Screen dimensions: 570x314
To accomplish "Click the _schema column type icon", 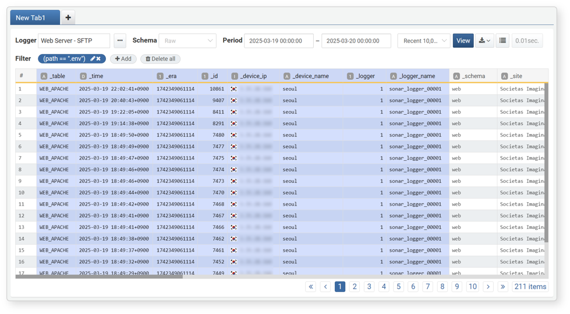I will [x=456, y=76].
